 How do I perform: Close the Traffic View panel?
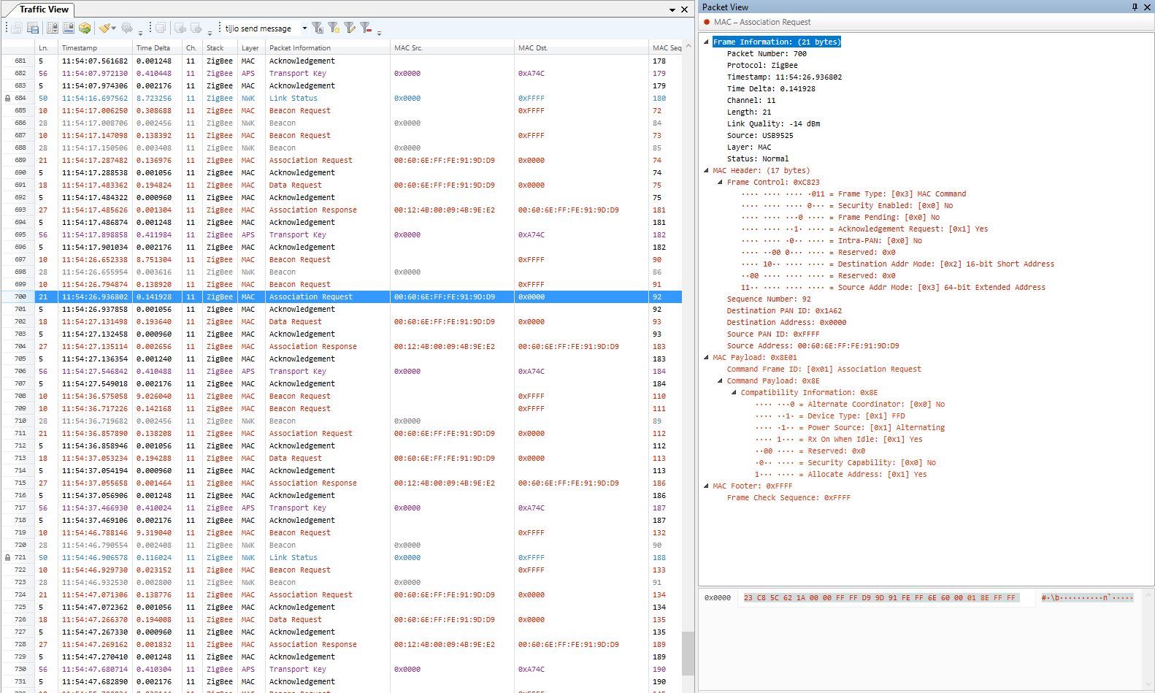coord(684,9)
